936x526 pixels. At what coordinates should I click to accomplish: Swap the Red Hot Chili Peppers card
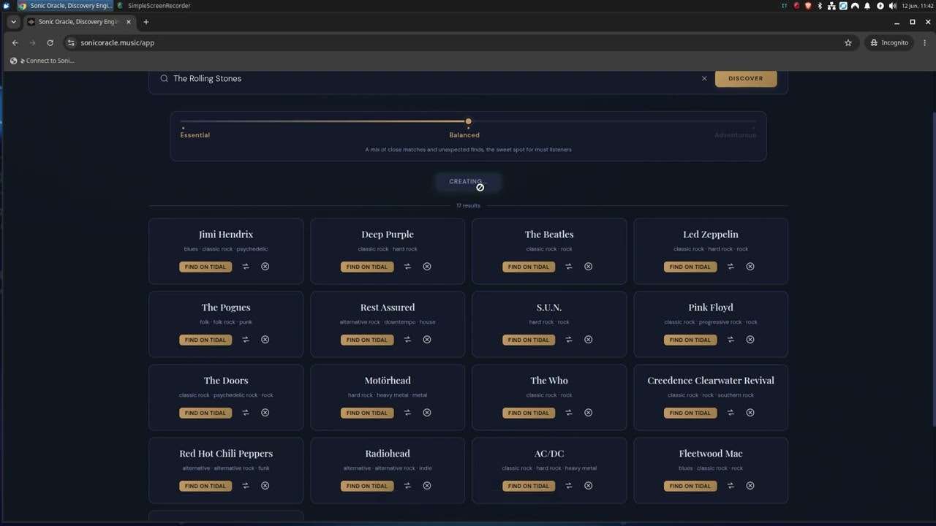[246, 486]
